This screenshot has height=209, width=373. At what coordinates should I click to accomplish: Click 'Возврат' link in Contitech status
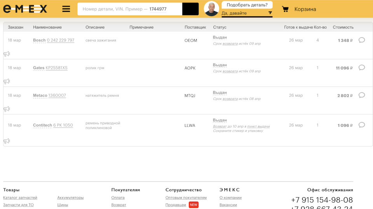[220, 126]
